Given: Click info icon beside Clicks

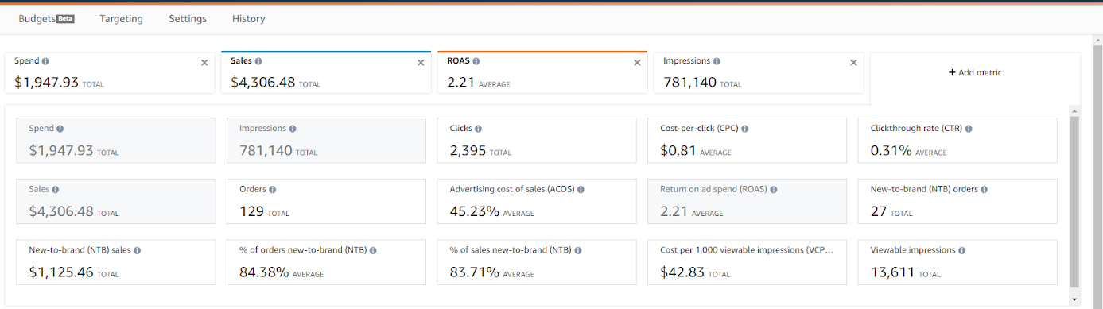Looking at the screenshot, I should (479, 129).
